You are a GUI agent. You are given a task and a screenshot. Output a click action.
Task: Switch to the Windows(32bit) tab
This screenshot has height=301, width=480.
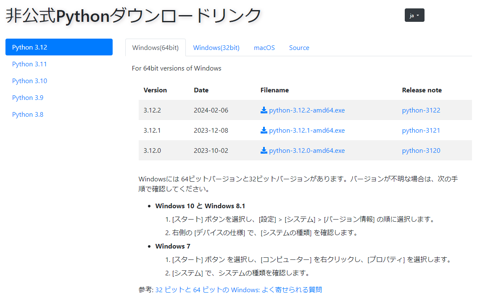(216, 48)
